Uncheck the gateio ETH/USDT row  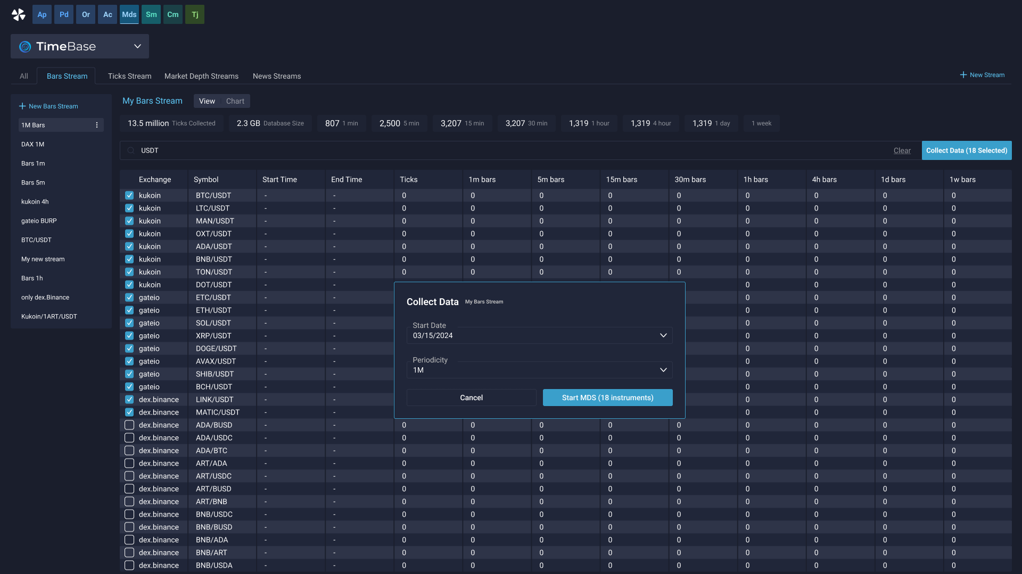(129, 310)
